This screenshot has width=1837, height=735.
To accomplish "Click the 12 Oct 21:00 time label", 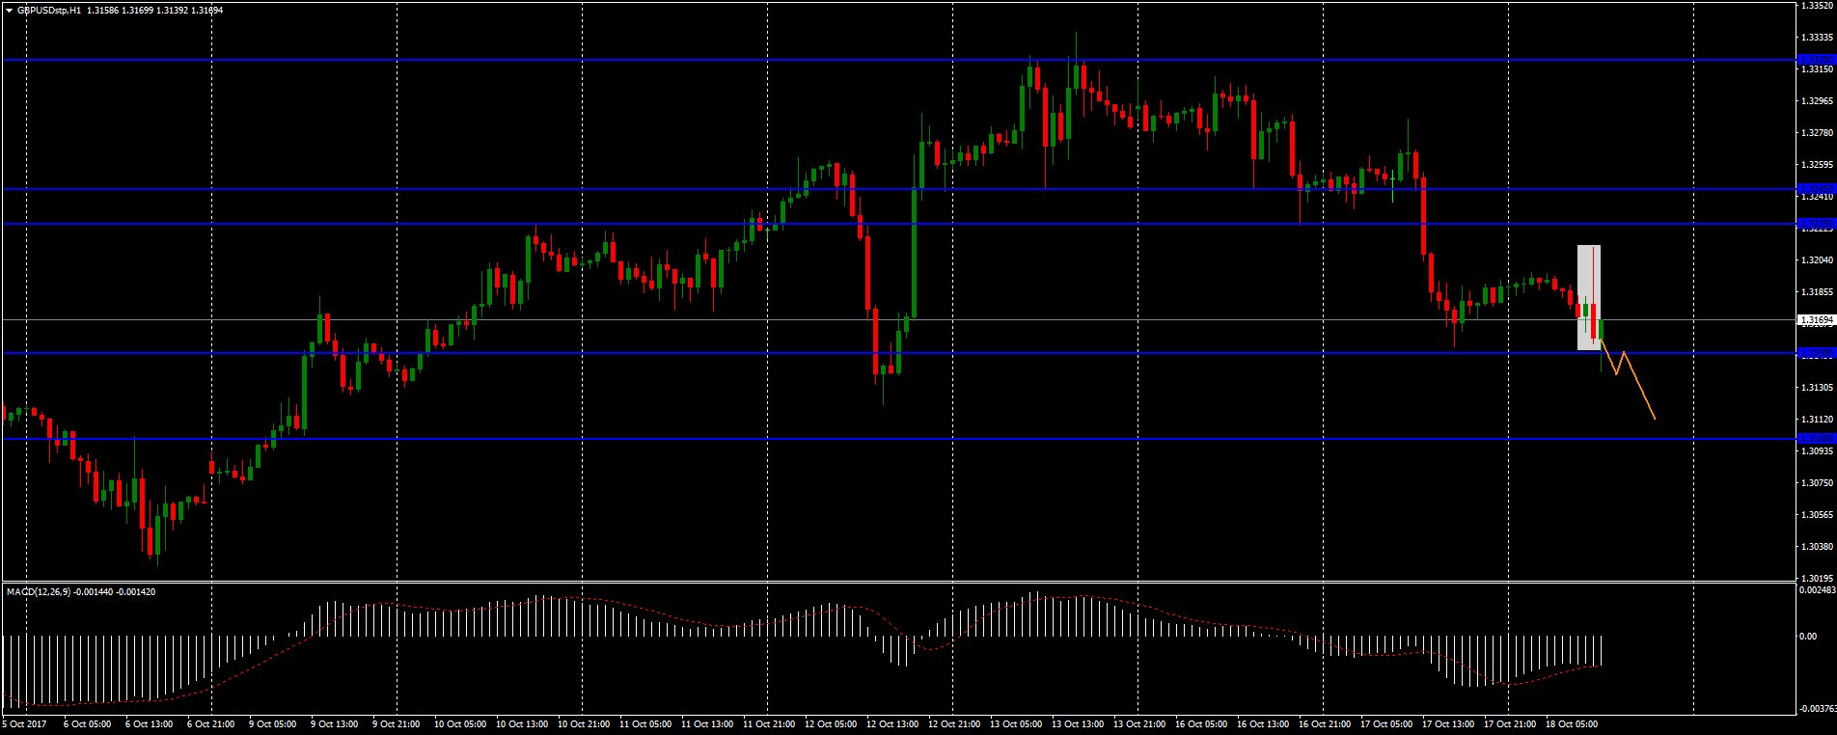I will pyautogui.click(x=954, y=723).
